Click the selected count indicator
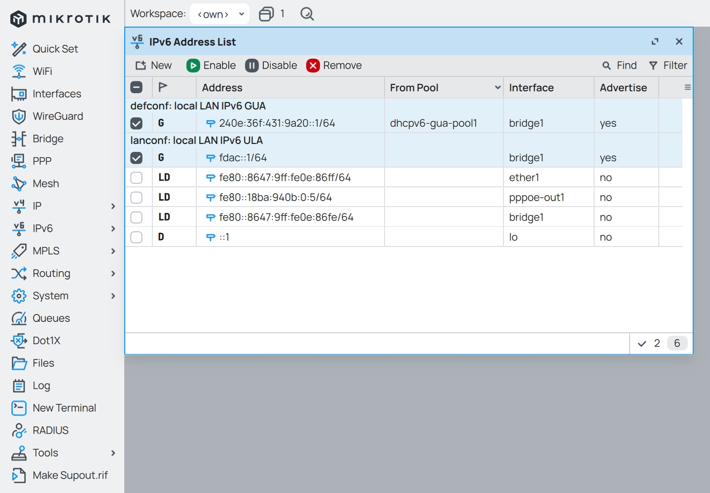This screenshot has height=493, width=710. pos(649,343)
